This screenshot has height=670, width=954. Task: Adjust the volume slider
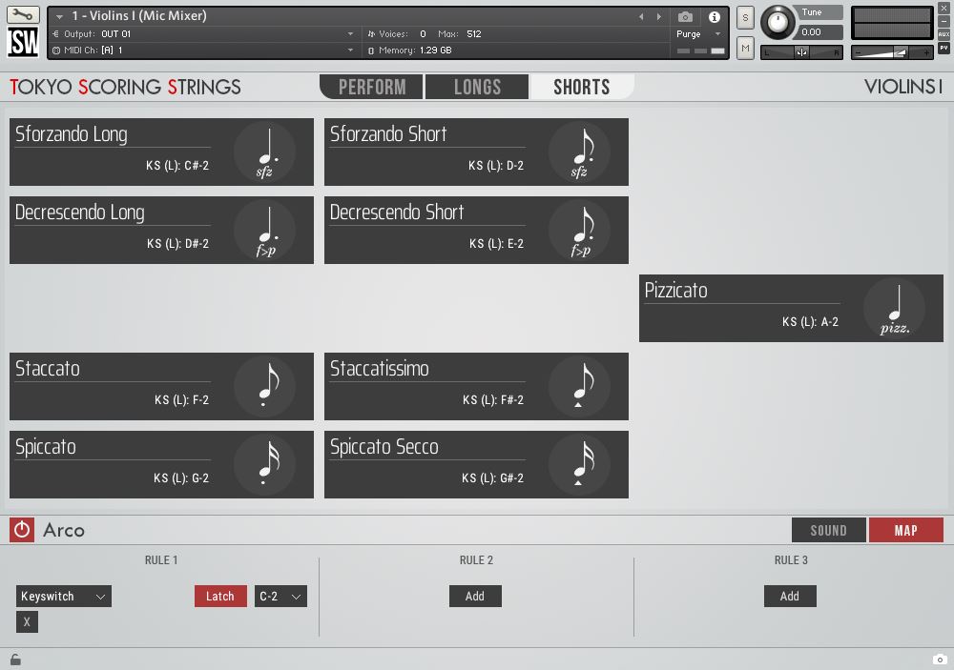click(892, 52)
